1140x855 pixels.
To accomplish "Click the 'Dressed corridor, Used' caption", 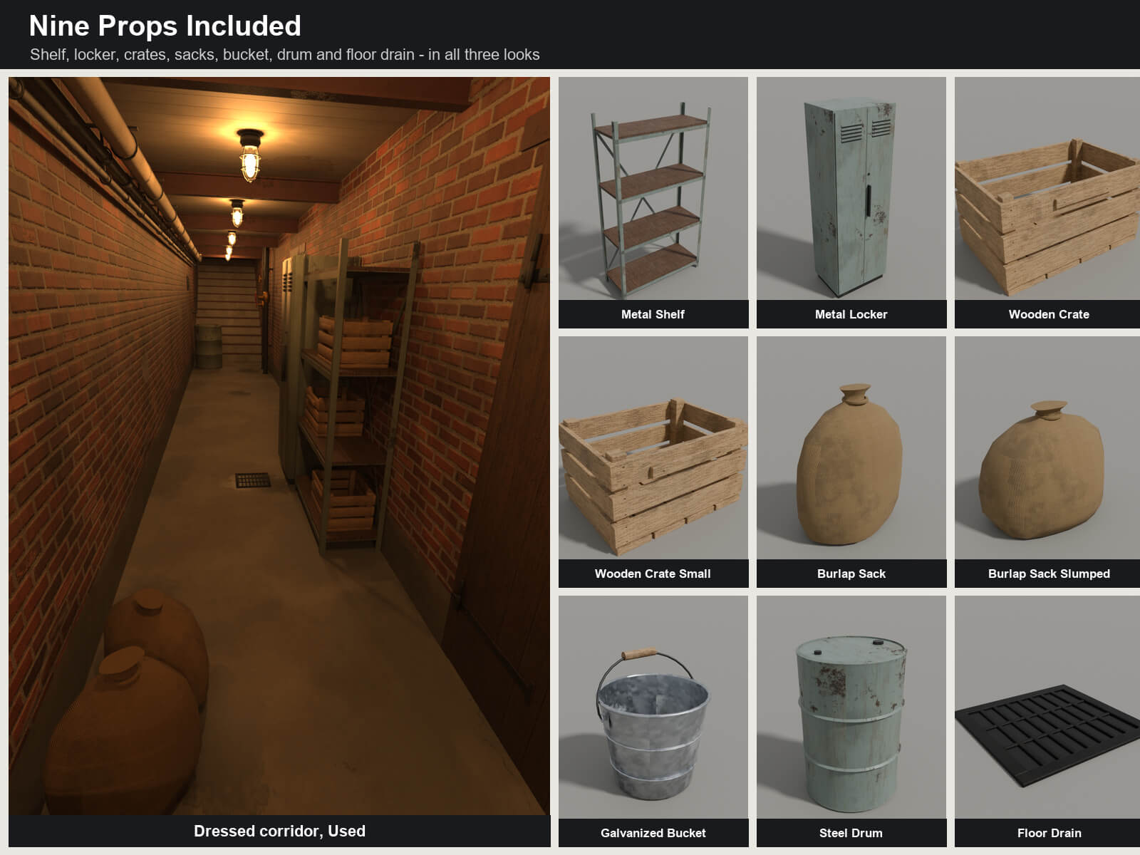I will [x=279, y=831].
